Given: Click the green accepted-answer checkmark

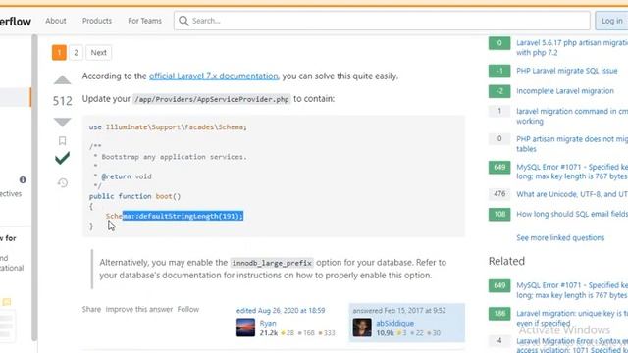Looking at the screenshot, I should [x=62, y=159].
